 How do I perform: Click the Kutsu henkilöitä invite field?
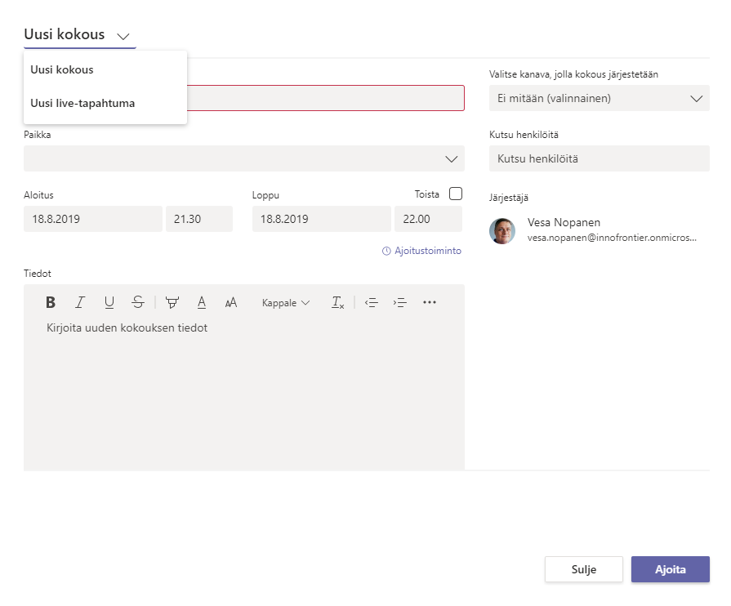599,158
